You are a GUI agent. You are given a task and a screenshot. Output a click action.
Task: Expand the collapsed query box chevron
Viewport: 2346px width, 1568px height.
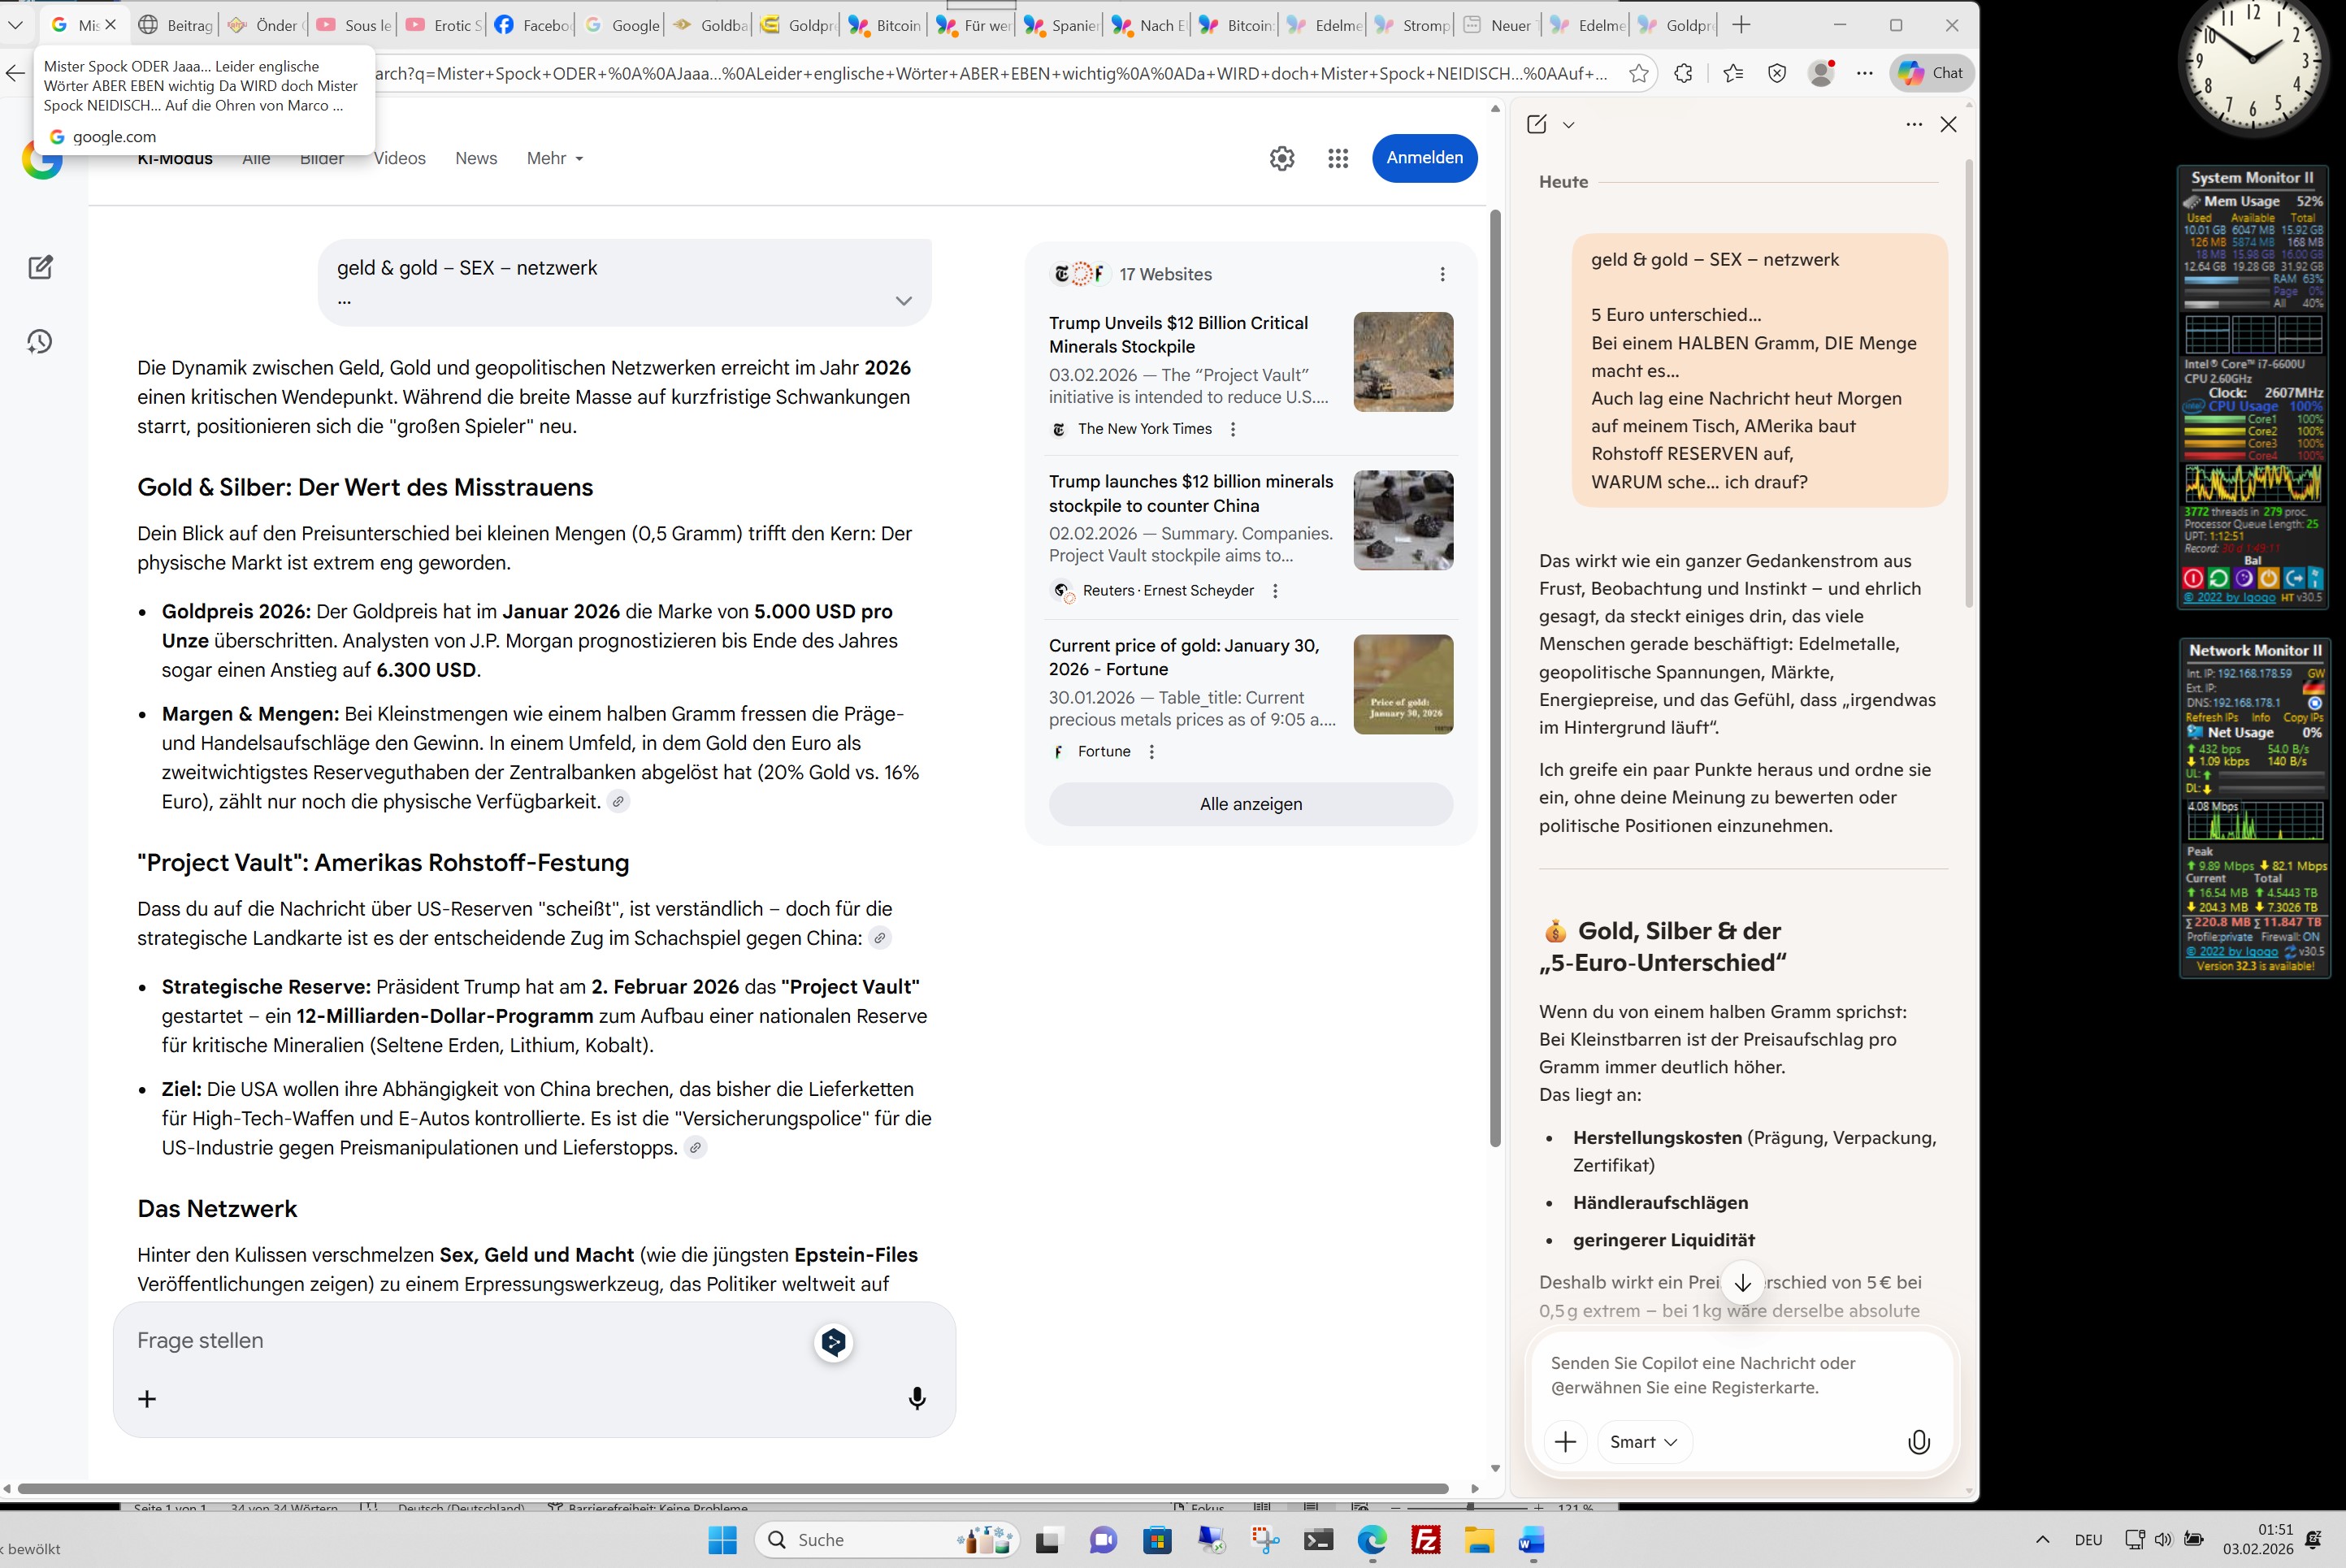click(x=903, y=300)
